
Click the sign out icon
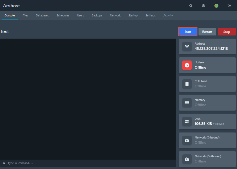[x=229, y=6]
